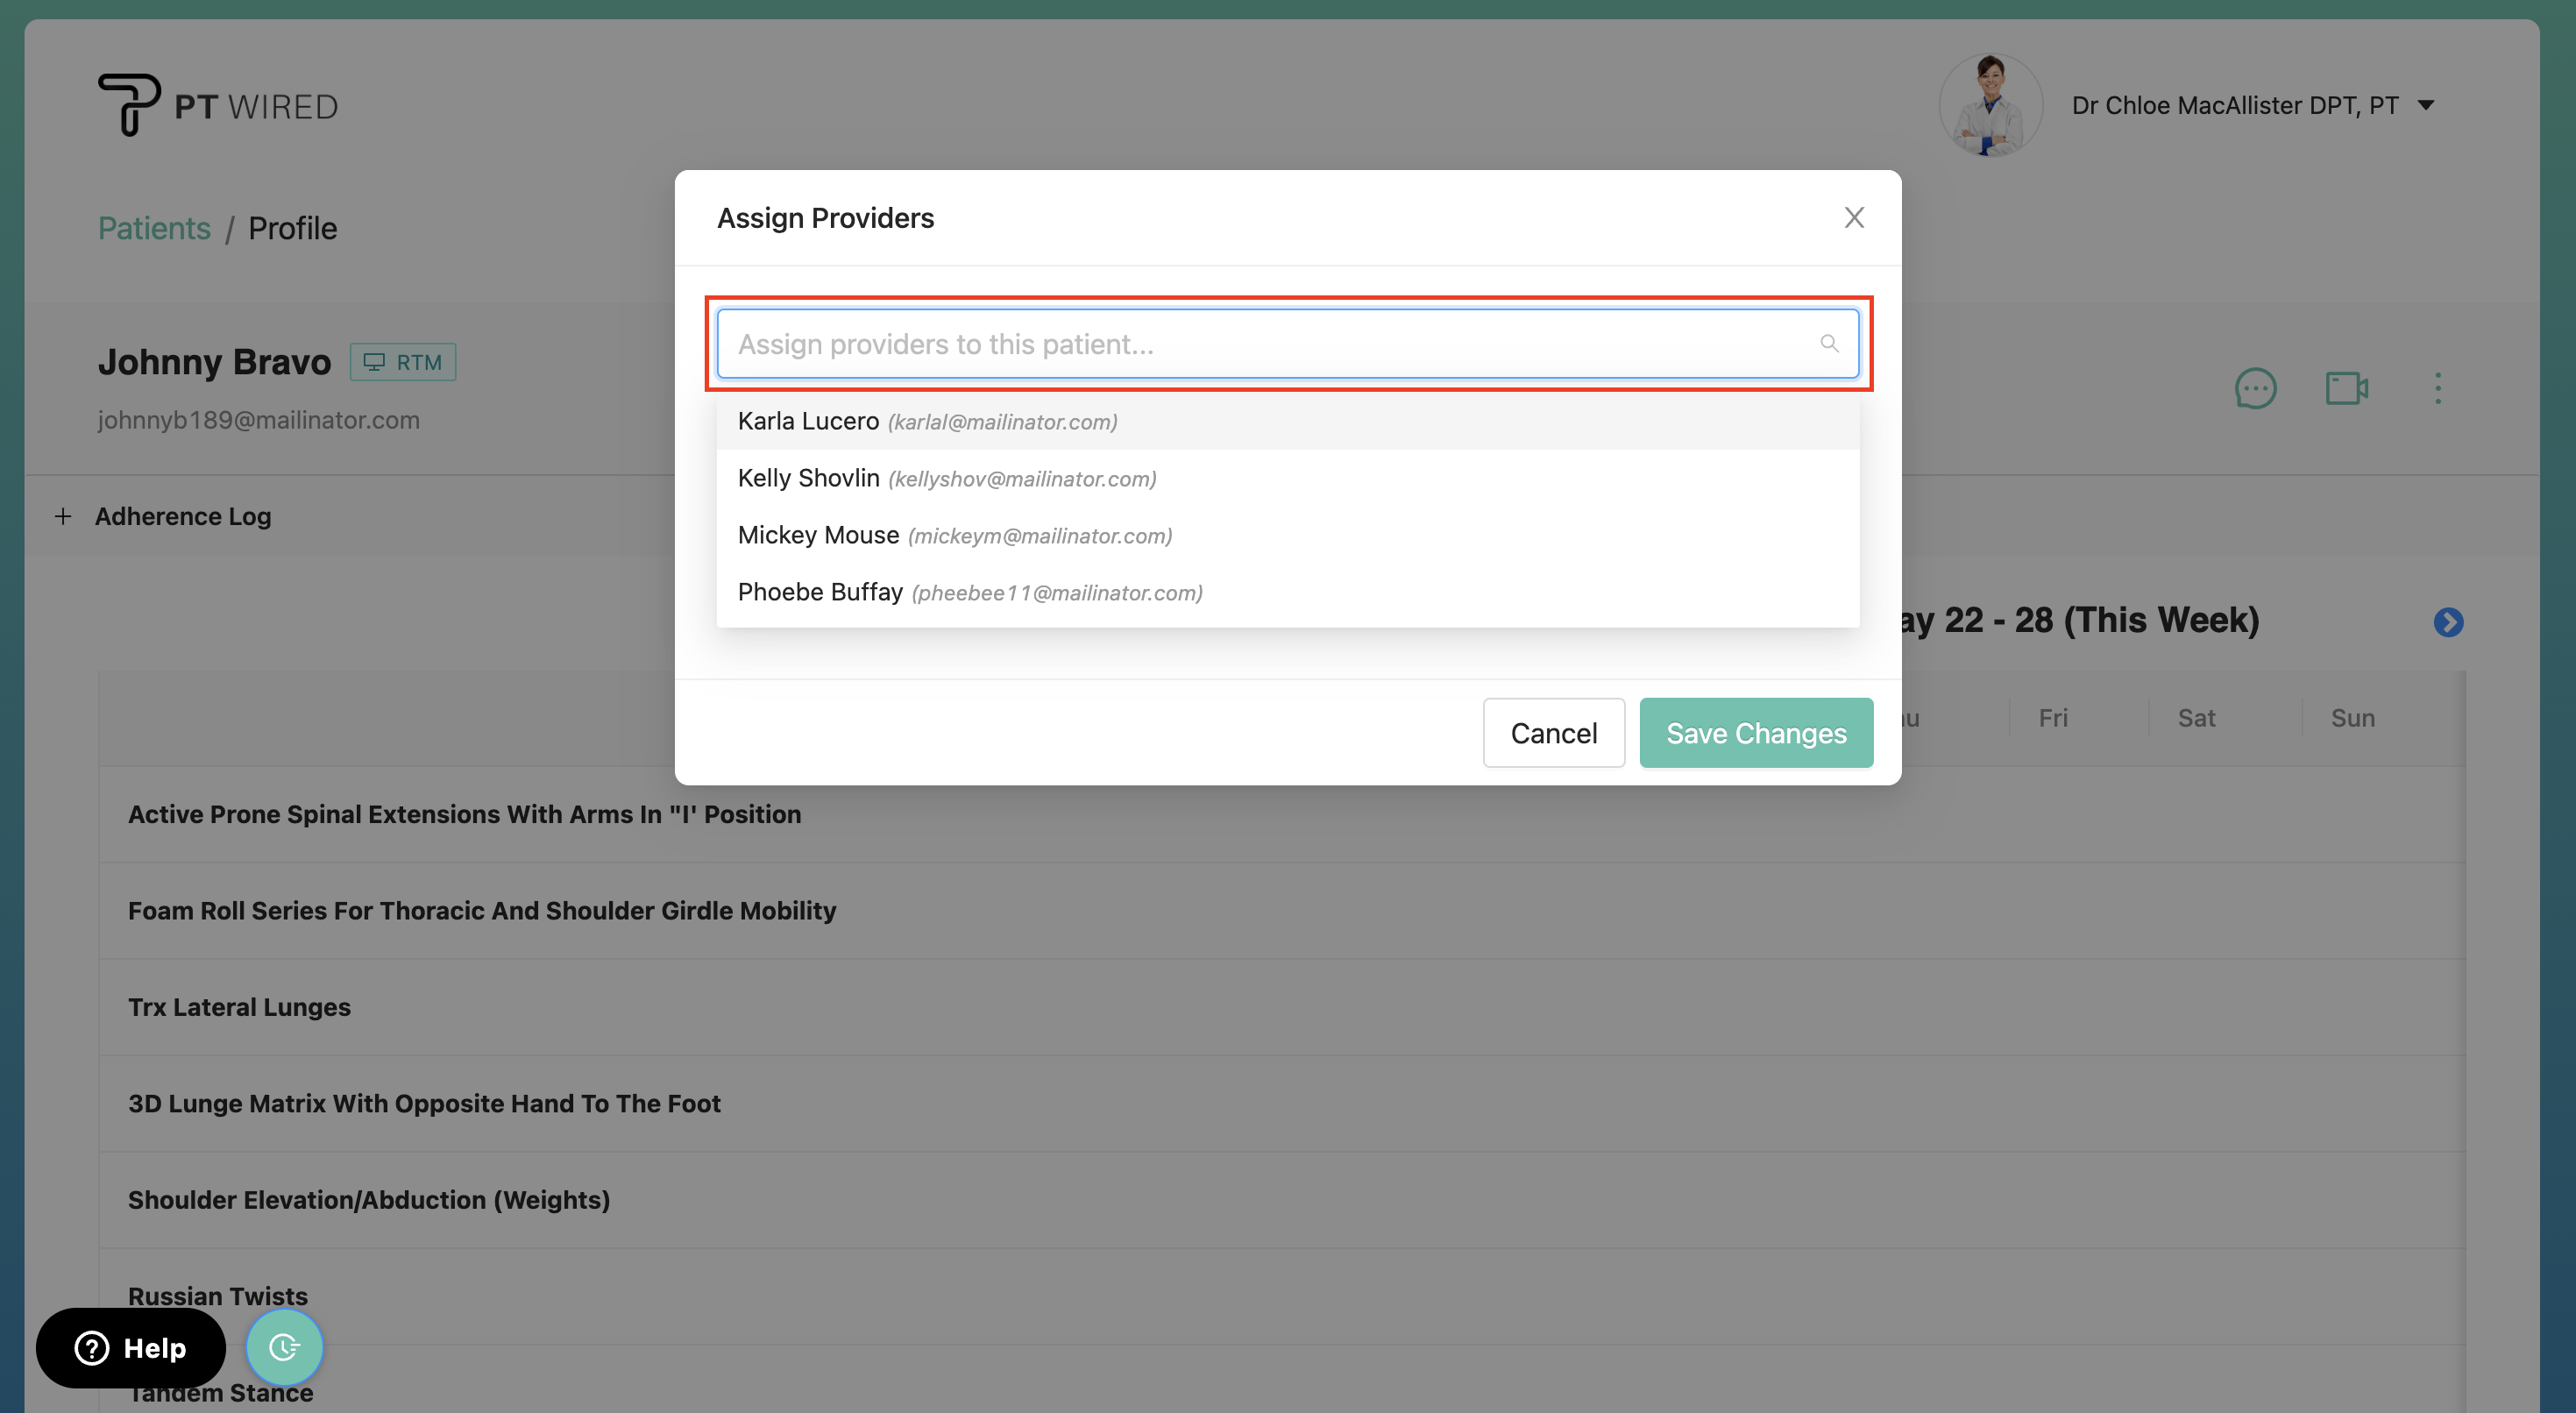This screenshot has width=2576, height=1413.
Task: Open the round clock widget near Help
Action: [x=284, y=1347]
